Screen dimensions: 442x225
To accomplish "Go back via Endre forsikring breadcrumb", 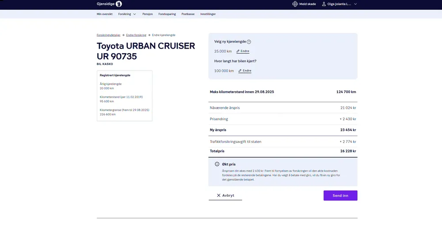I will (x=136, y=35).
